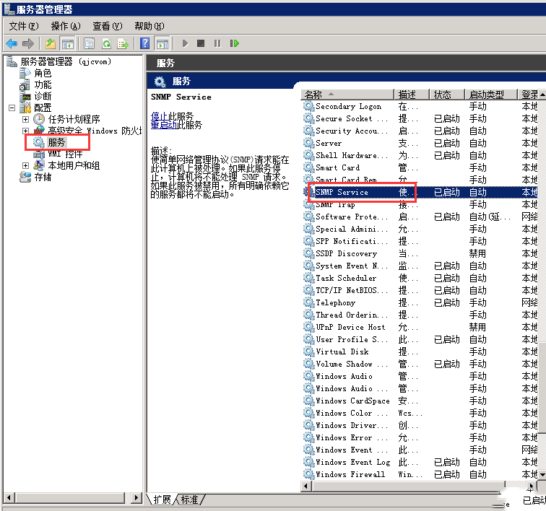Select the SSDP Discovery service row
This screenshot has width=546, height=511.
(420, 253)
